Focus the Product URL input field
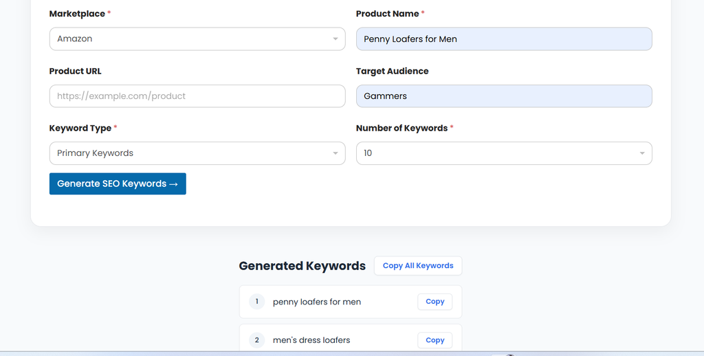 (x=197, y=96)
